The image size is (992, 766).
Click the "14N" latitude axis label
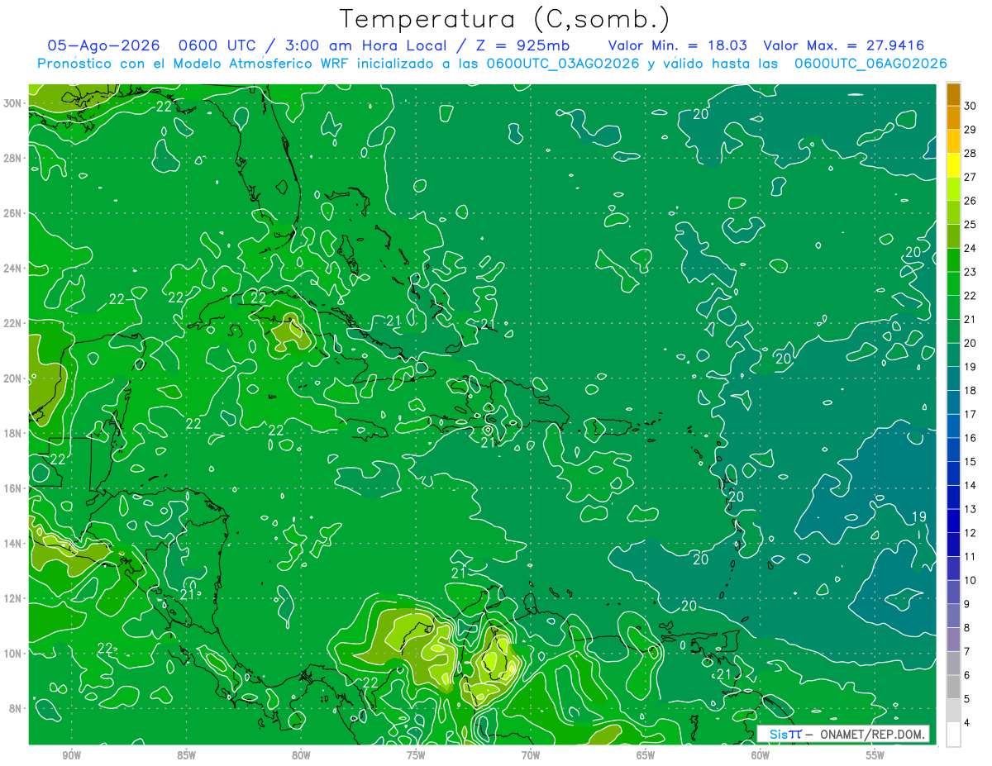[x=12, y=544]
